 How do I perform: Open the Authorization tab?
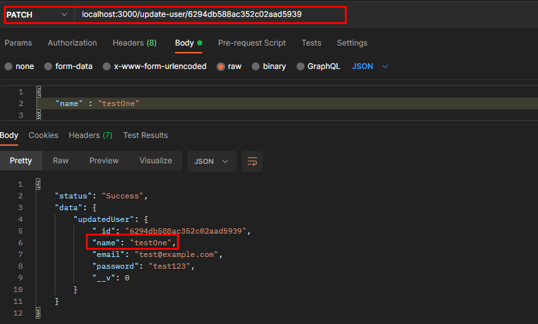pos(72,43)
